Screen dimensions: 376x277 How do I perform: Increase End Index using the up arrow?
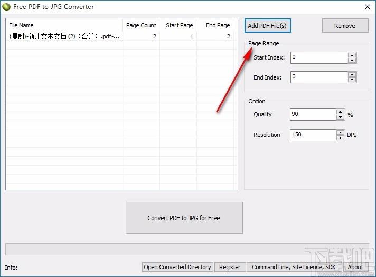(x=352, y=74)
